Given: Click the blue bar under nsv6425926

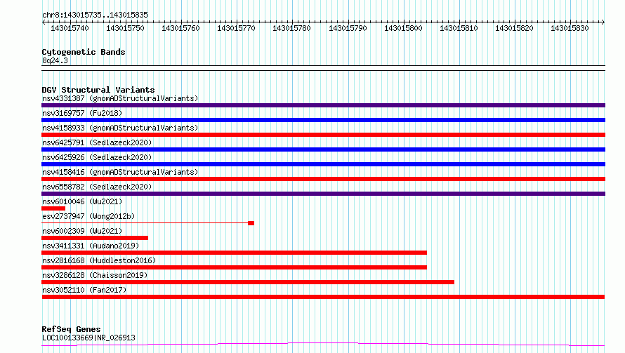Looking at the screenshot, I should tap(323, 164).
